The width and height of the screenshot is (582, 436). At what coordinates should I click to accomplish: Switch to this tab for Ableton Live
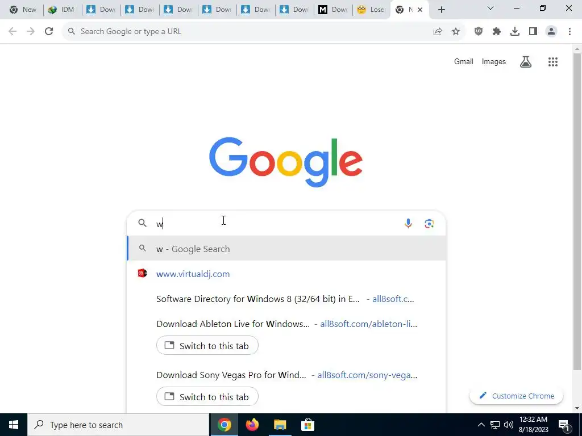(207, 346)
